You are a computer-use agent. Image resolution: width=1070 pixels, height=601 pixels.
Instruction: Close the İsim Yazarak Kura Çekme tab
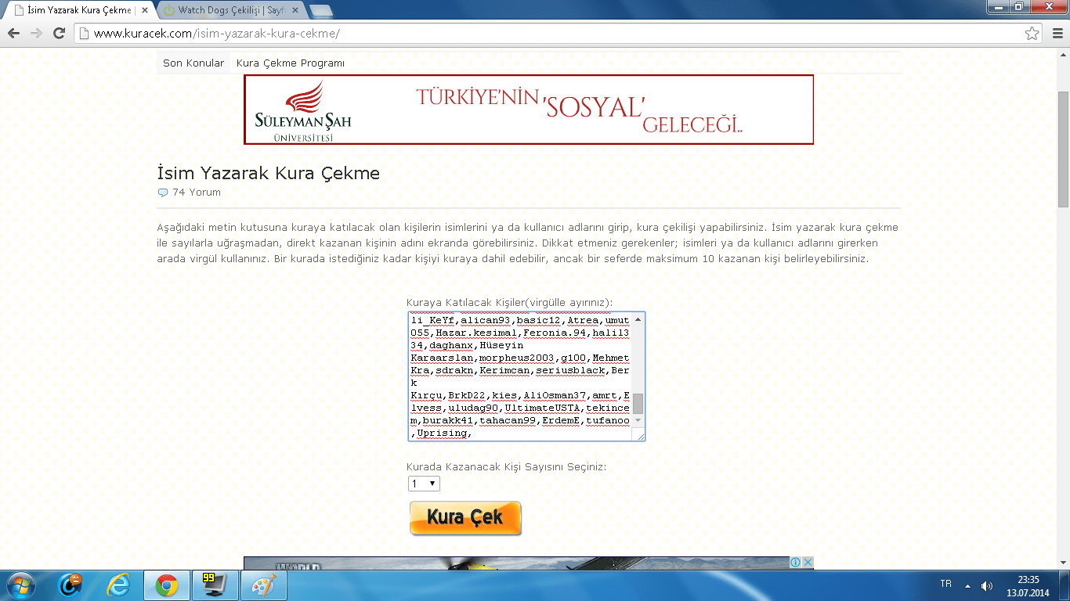pos(144,11)
